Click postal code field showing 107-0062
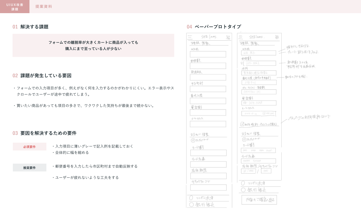This screenshot has height=219, width=361. click(x=259, y=63)
